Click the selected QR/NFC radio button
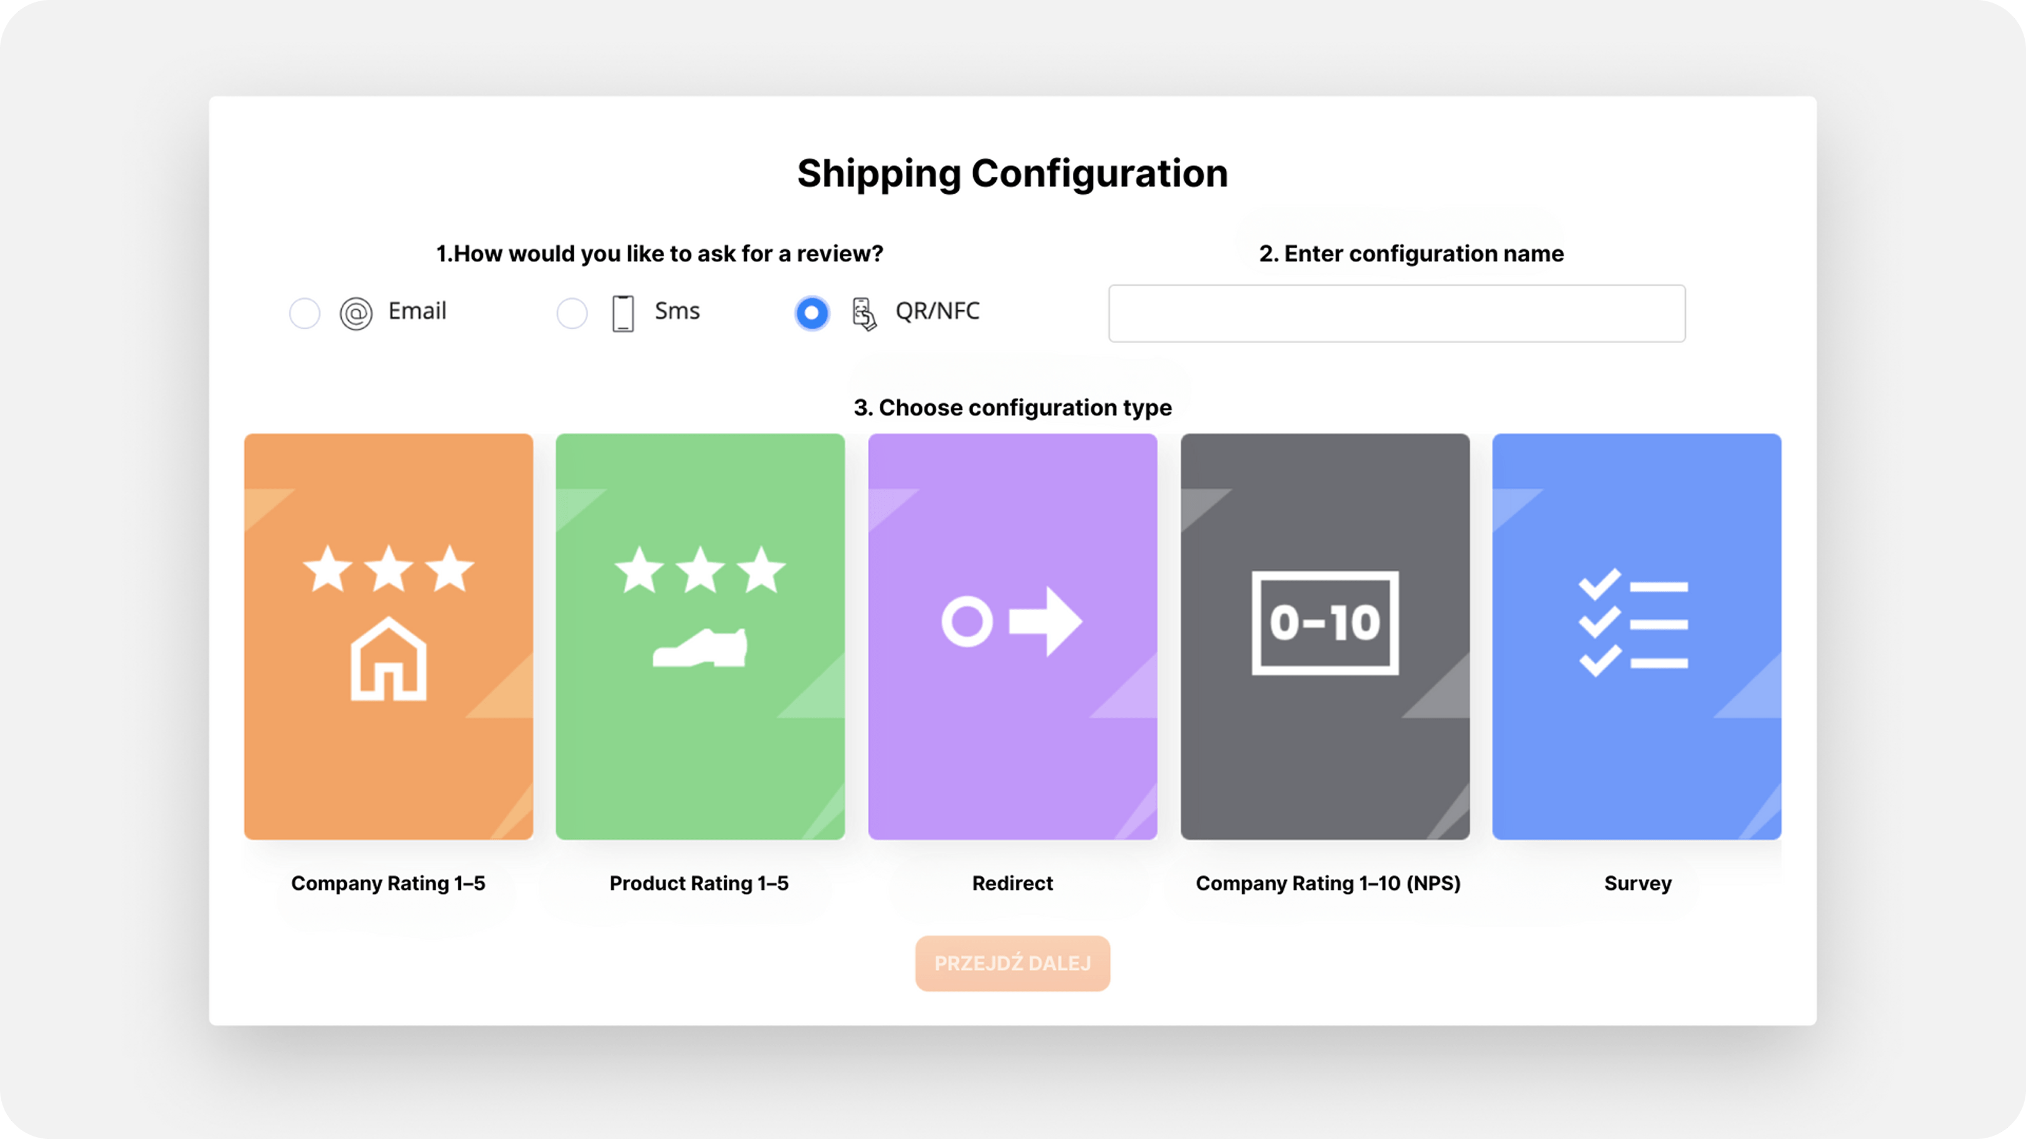This screenshot has height=1139, width=2026. click(811, 313)
